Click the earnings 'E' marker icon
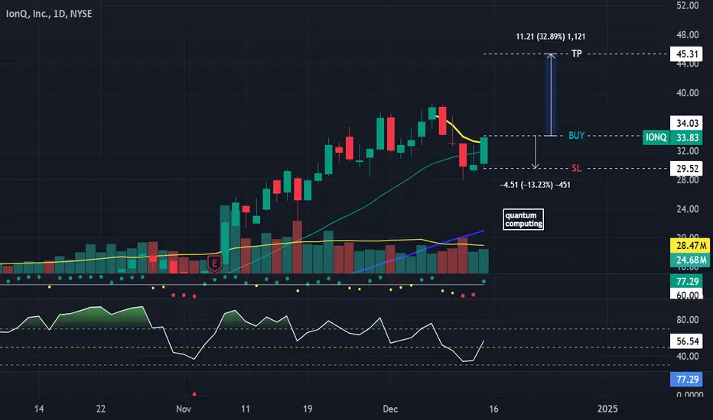713x420 pixels. 215,263
